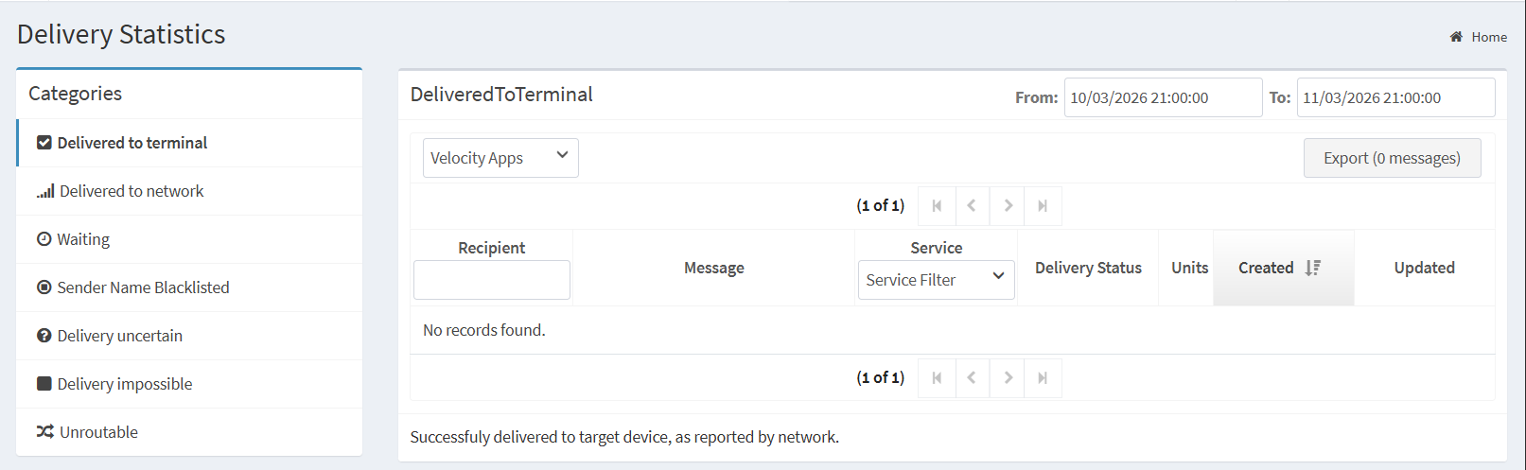Go to first page in top paginator
The height and width of the screenshot is (470, 1526).
click(x=937, y=206)
